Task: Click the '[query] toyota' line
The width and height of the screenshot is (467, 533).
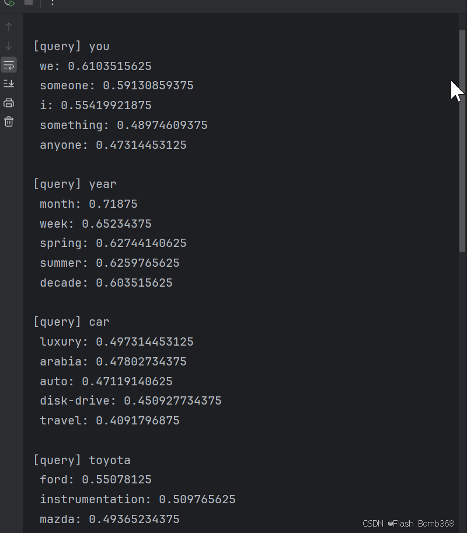Action: [x=82, y=460]
